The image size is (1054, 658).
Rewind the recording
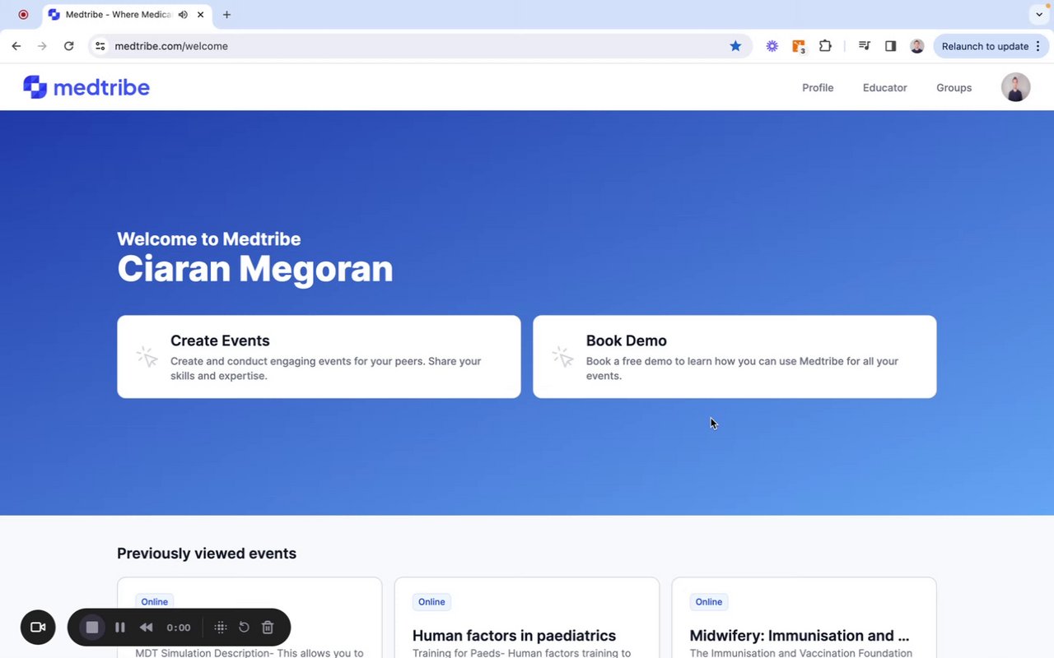point(146,628)
